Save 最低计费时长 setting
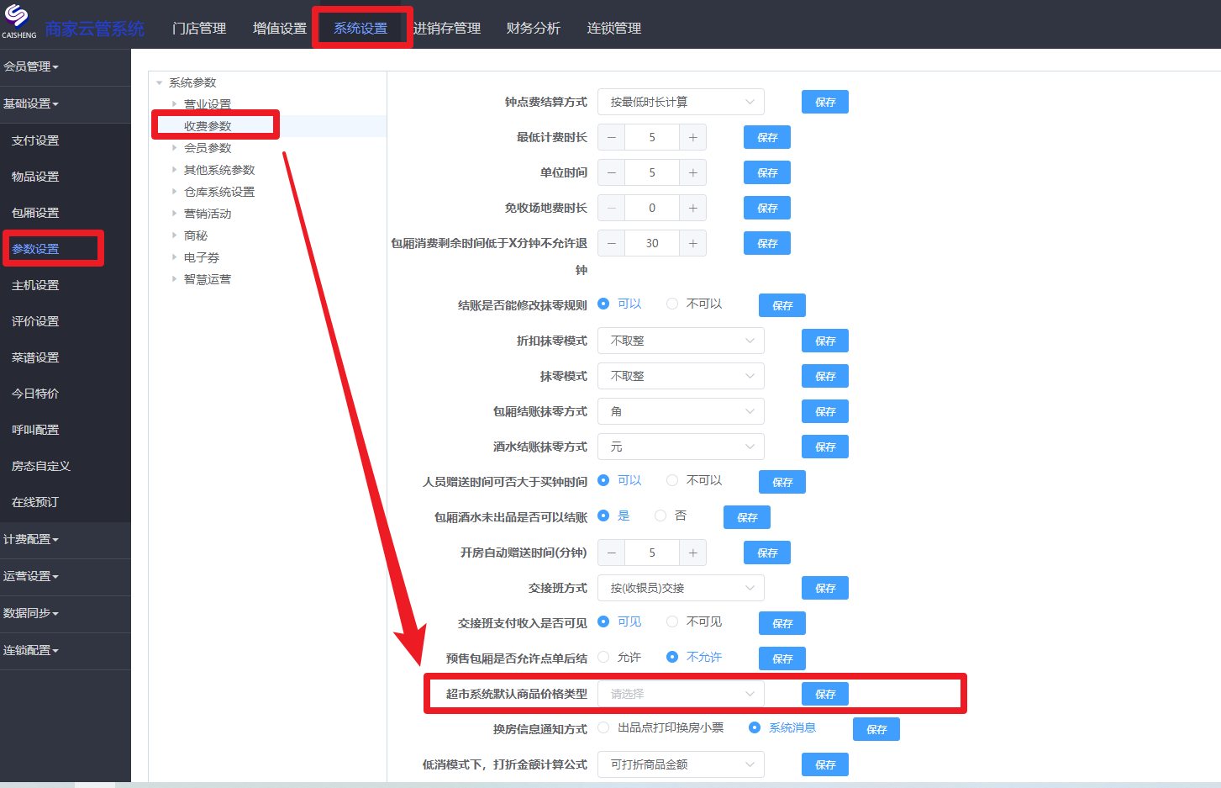The image size is (1221, 788). pyautogui.click(x=767, y=137)
